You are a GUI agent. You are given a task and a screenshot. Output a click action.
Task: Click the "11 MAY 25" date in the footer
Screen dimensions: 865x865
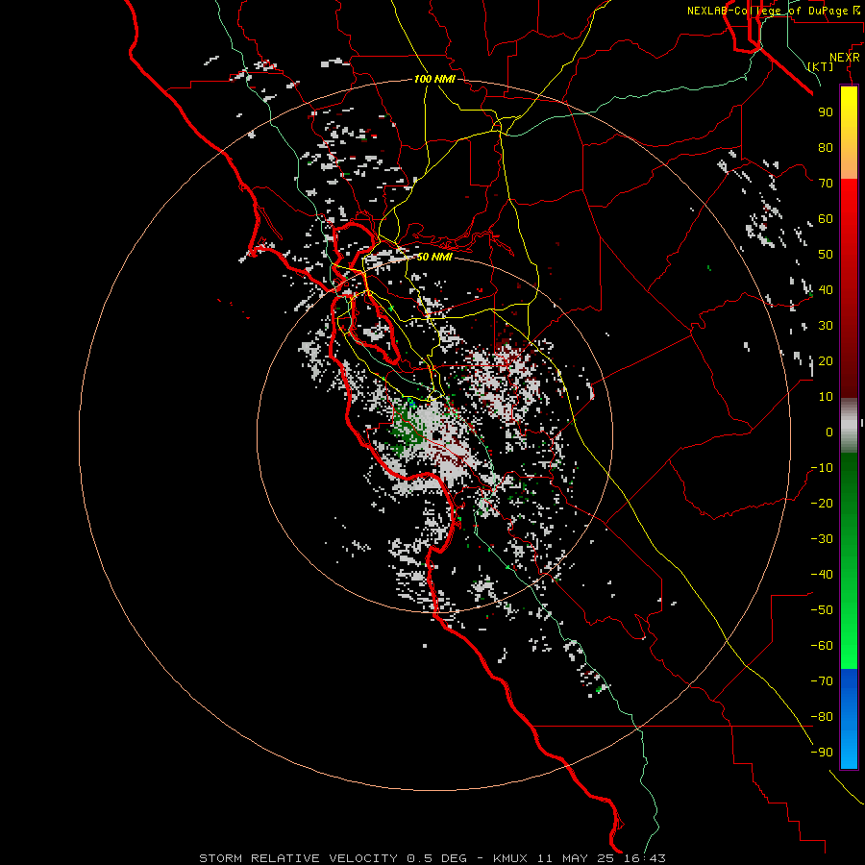pos(577,858)
